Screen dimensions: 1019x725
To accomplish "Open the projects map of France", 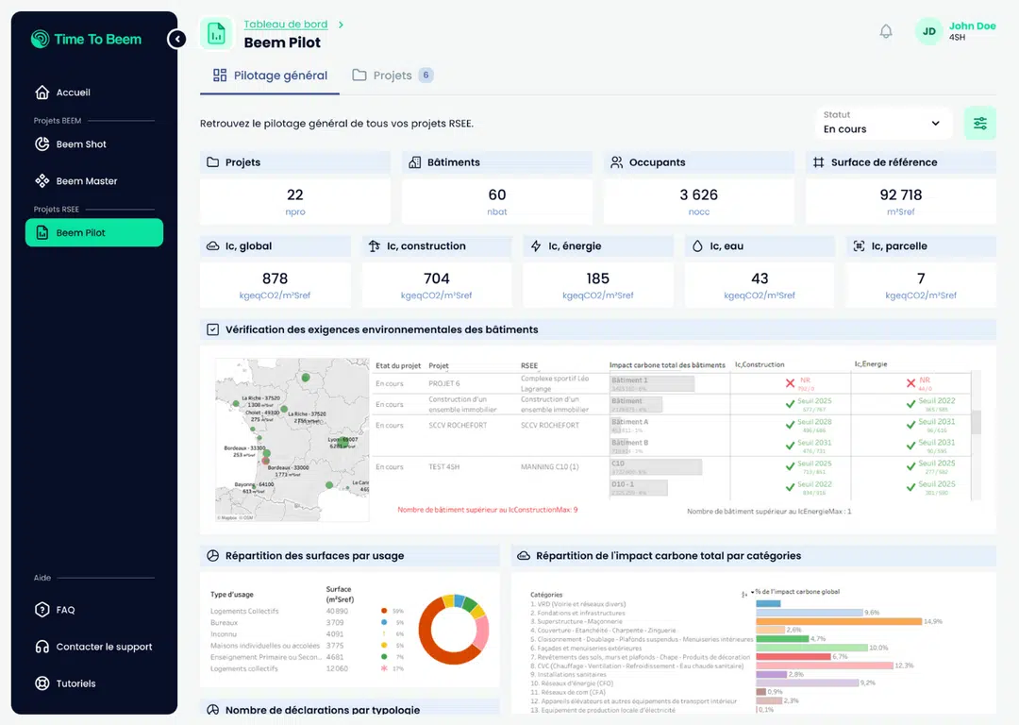I will (292, 440).
